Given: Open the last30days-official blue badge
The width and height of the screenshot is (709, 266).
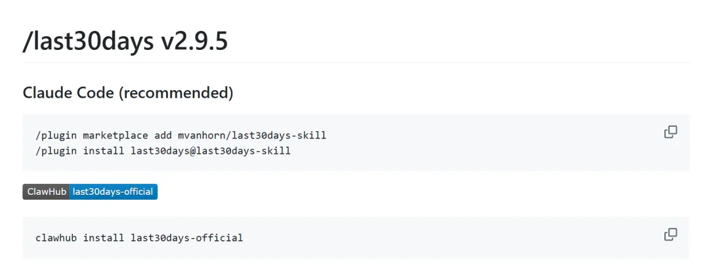Looking at the screenshot, I should 114,192.
